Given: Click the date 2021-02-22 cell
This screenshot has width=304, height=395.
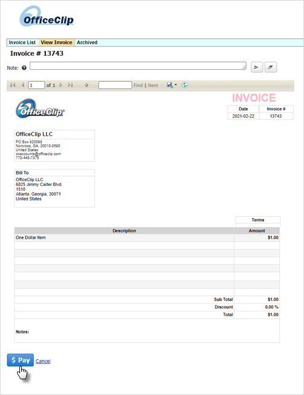Looking at the screenshot, I should click(x=243, y=116).
